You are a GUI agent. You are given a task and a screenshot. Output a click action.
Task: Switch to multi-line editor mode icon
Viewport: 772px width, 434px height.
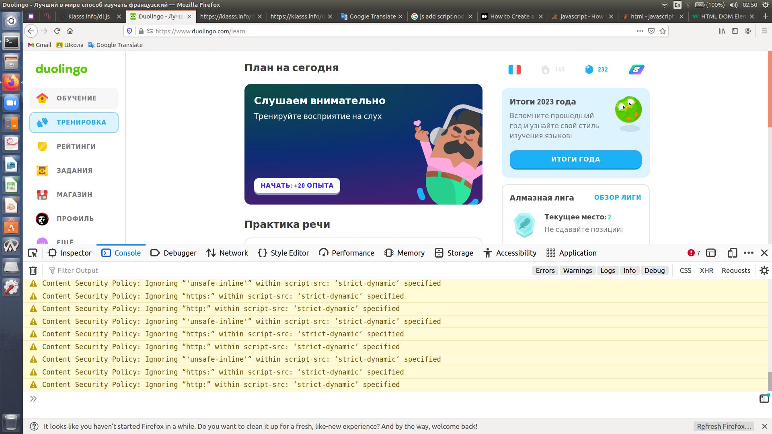point(764,399)
